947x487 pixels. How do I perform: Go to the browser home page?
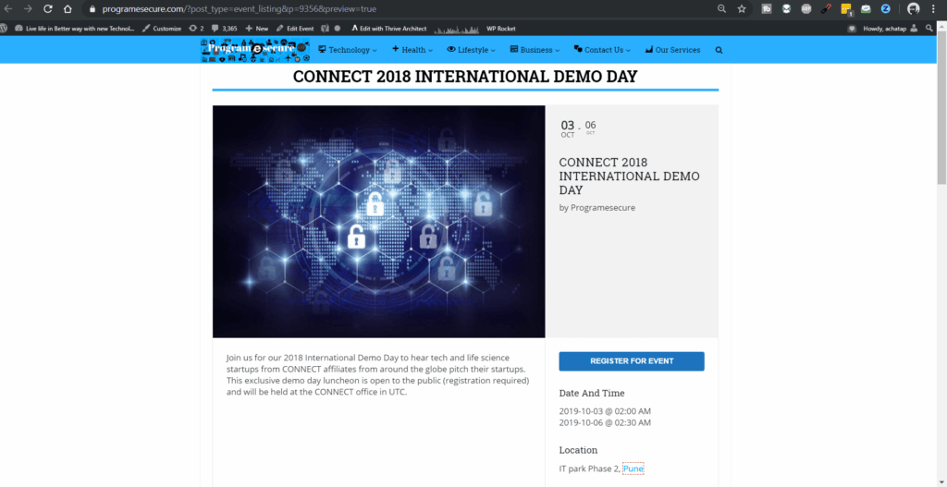pos(68,8)
